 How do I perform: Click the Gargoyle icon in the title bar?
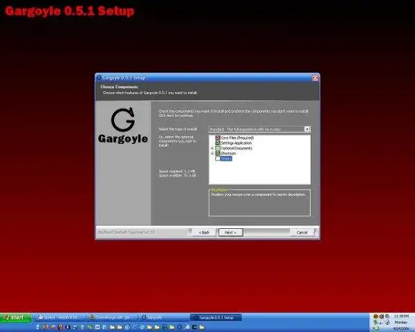pyautogui.click(x=99, y=77)
